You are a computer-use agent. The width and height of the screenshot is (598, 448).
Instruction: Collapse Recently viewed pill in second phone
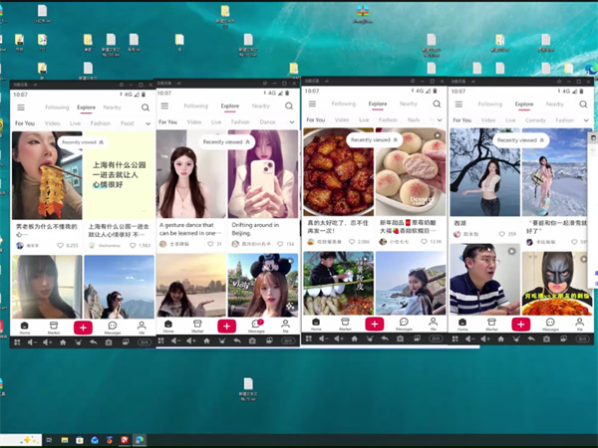coord(226,142)
